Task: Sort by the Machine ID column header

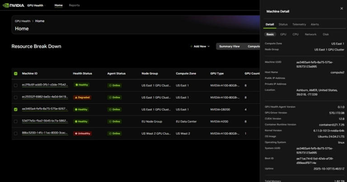Action: [x=30, y=74]
